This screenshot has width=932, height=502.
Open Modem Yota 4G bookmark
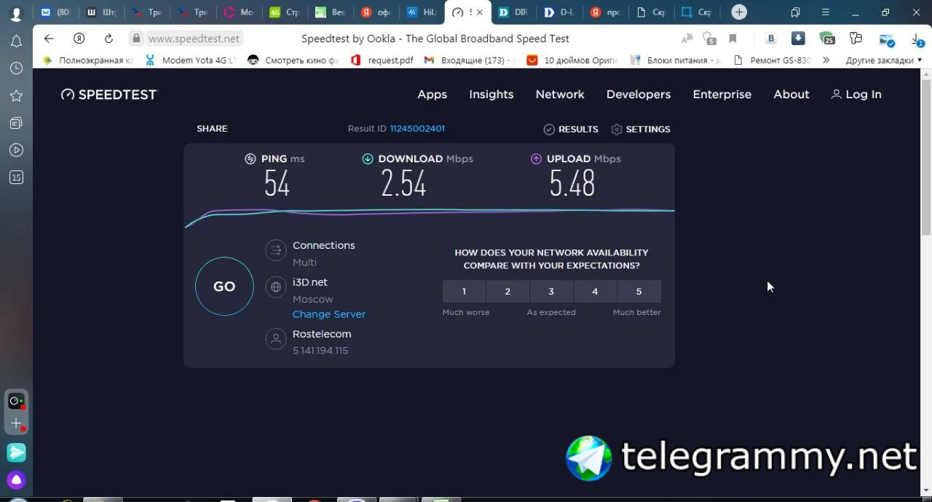pyautogui.click(x=191, y=60)
